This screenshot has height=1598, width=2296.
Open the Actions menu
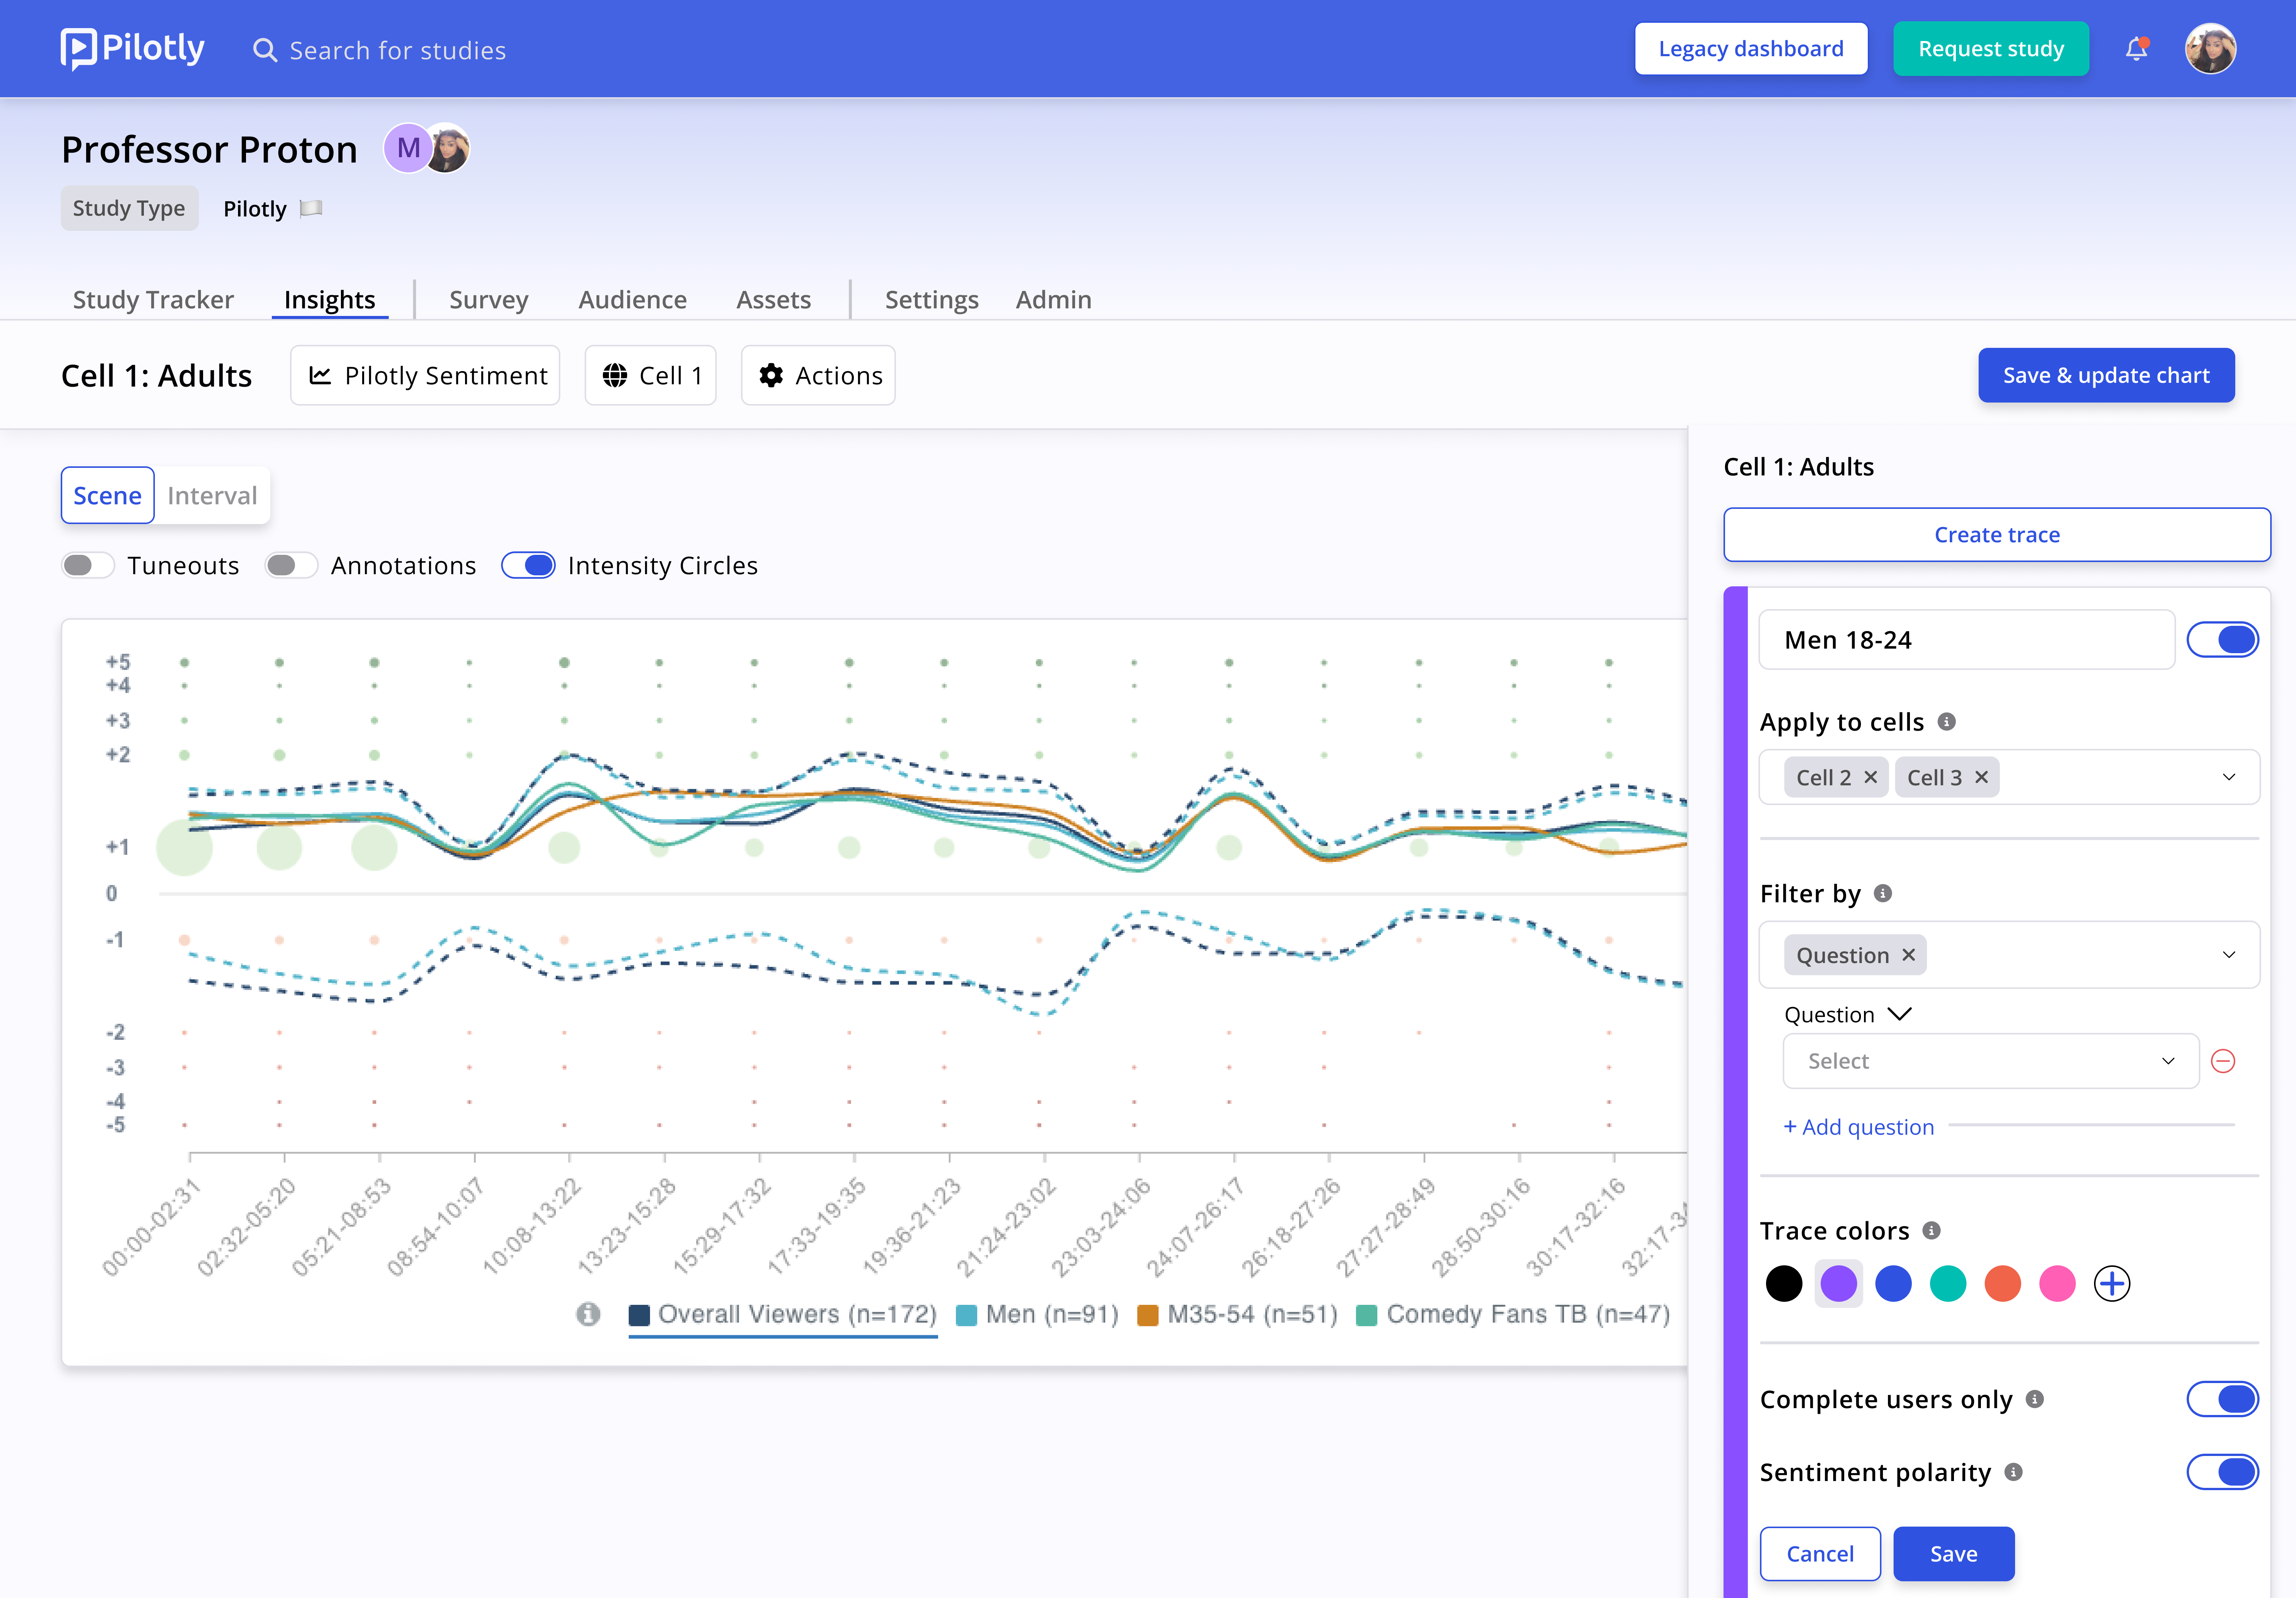click(x=818, y=375)
